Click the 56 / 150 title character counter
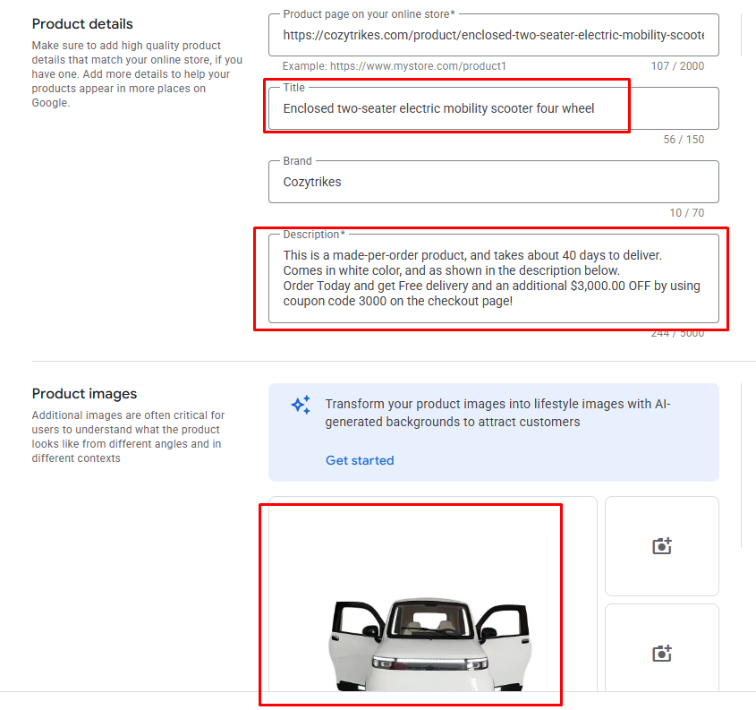Screen dimensions: 756x710 (x=684, y=140)
